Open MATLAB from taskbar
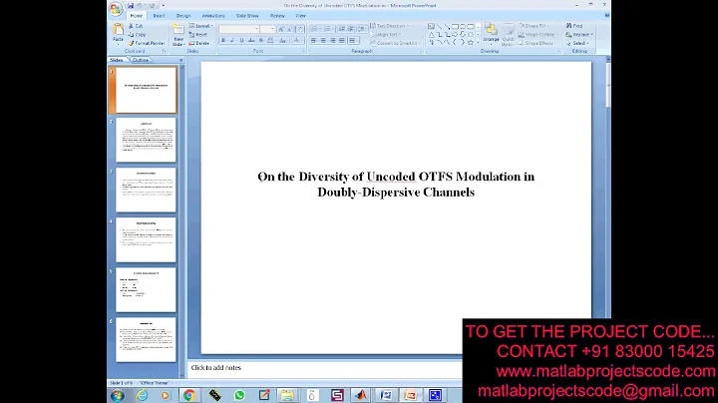The image size is (718, 403). point(361,395)
